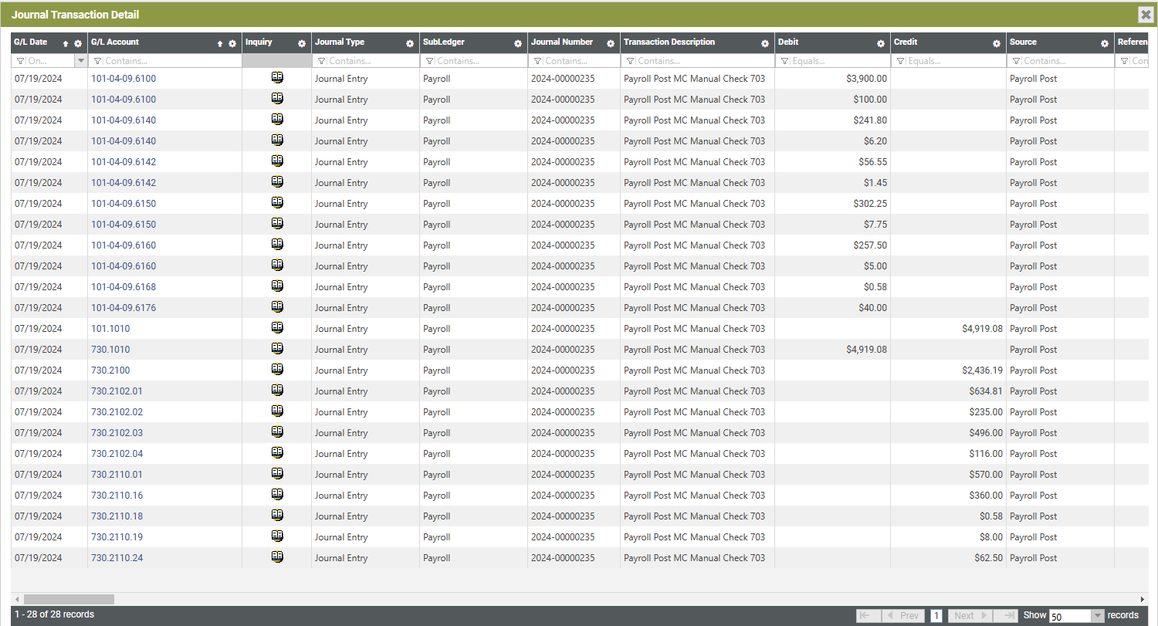The height and width of the screenshot is (626, 1158).
Task: Open inquiry icon for account 730.1010
Action: point(277,348)
